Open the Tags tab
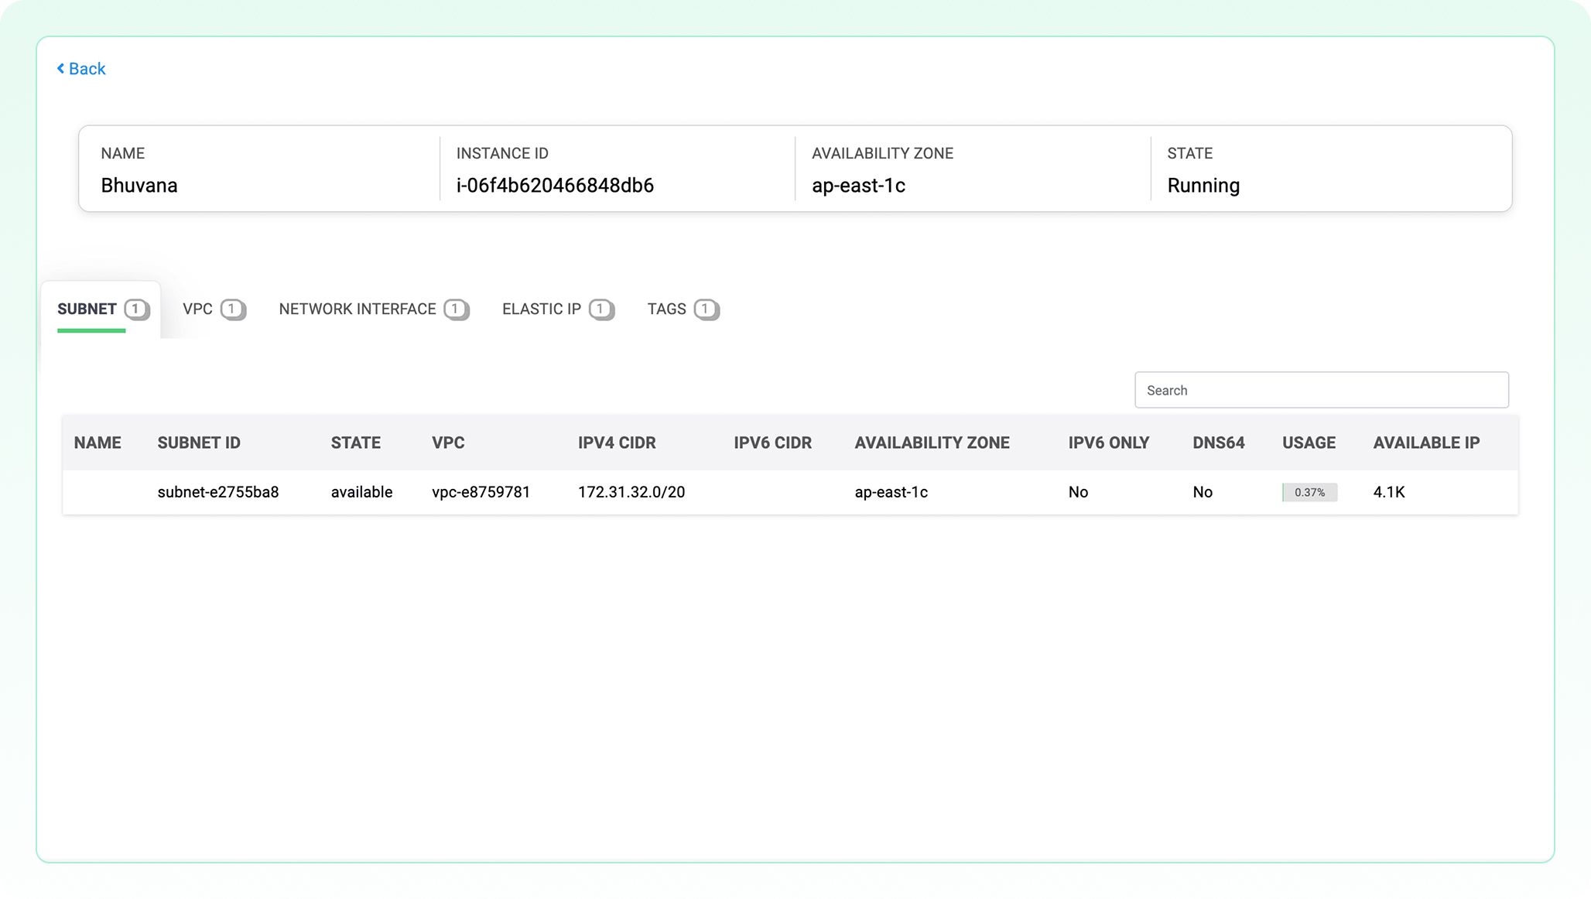 666,309
